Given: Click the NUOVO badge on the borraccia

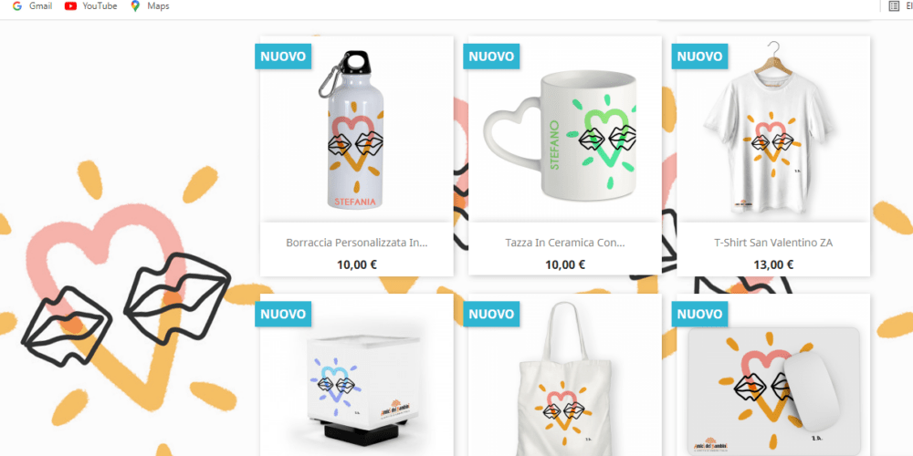Looking at the screenshot, I should tap(283, 57).
